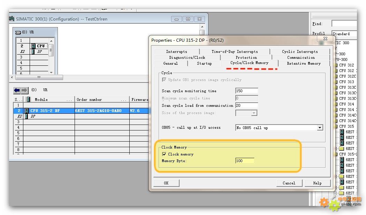366x215 pixels.
Task: Click the Find input field in catalog
Action: point(344,24)
